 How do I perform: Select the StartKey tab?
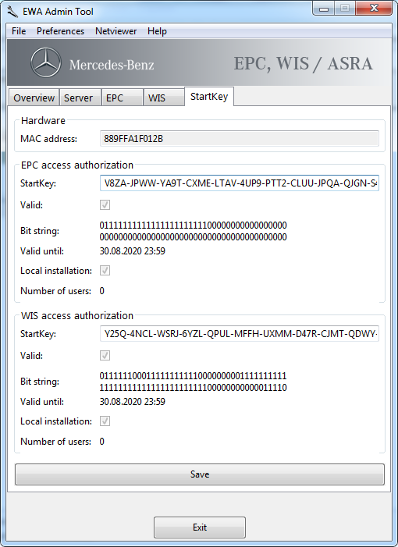click(209, 96)
